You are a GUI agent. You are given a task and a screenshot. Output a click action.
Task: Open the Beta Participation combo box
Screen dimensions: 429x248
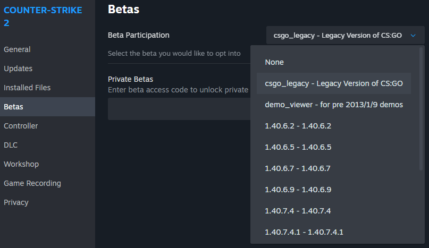coord(340,36)
